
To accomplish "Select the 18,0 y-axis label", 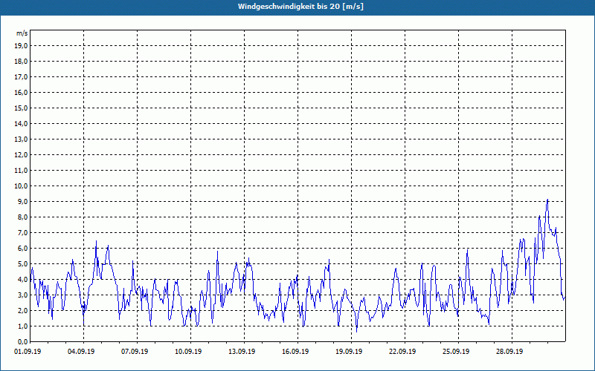I will (22, 62).
